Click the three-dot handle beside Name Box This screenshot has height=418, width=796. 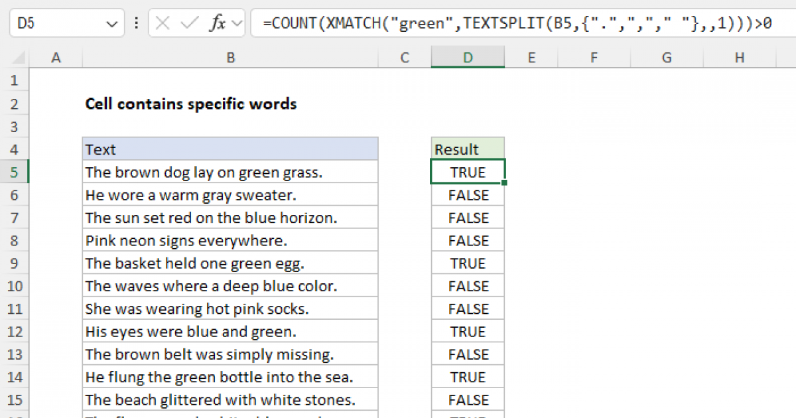[x=137, y=24]
